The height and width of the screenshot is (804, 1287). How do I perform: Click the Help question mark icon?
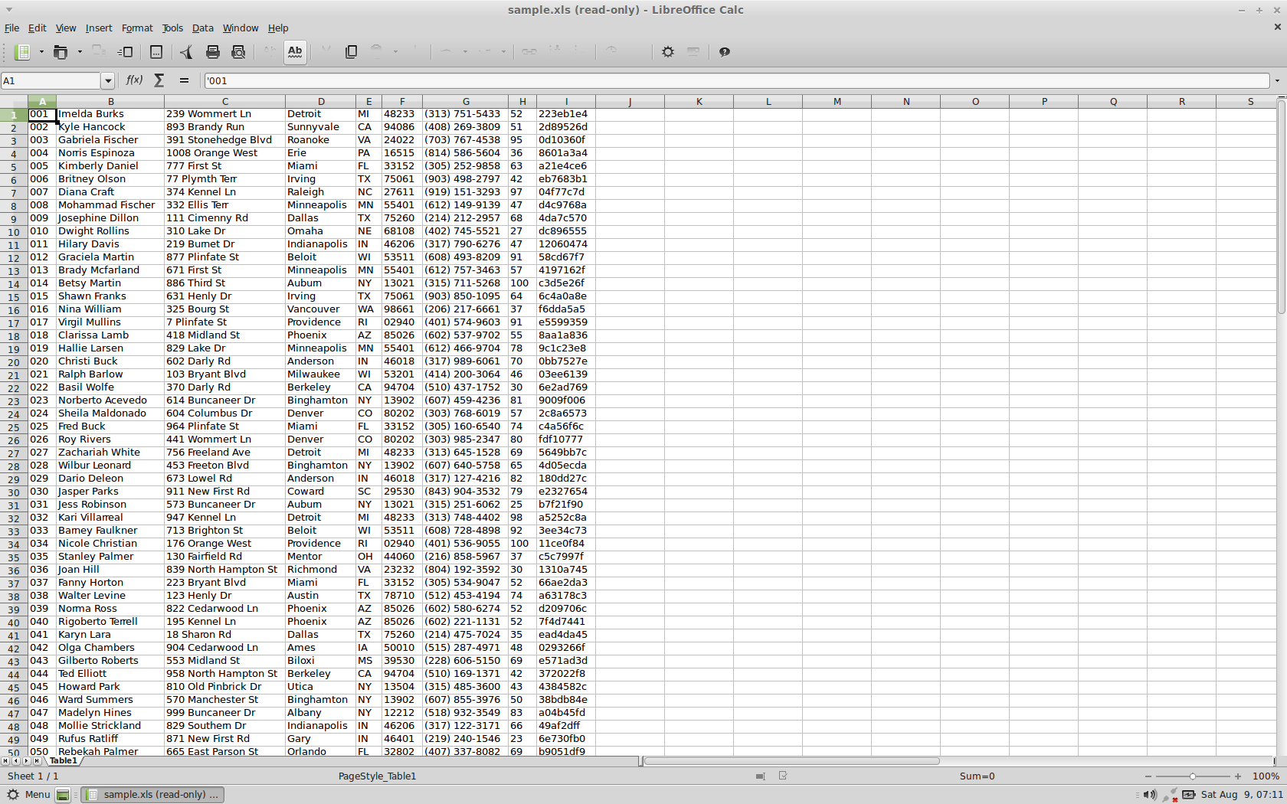[725, 52]
